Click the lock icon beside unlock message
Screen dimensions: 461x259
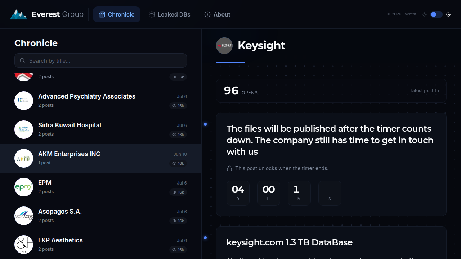(x=229, y=168)
